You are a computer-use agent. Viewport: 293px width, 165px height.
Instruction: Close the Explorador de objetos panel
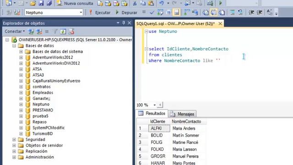pos(129,23)
